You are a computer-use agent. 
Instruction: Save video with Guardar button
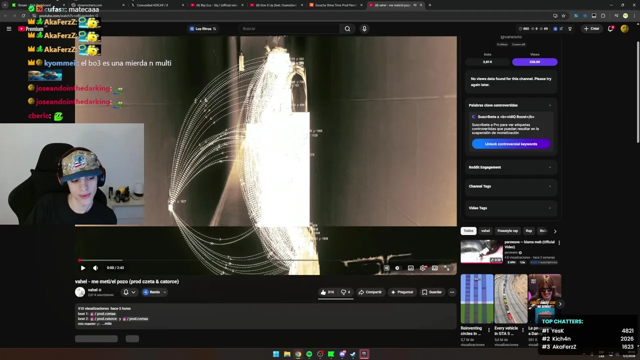coord(432,292)
